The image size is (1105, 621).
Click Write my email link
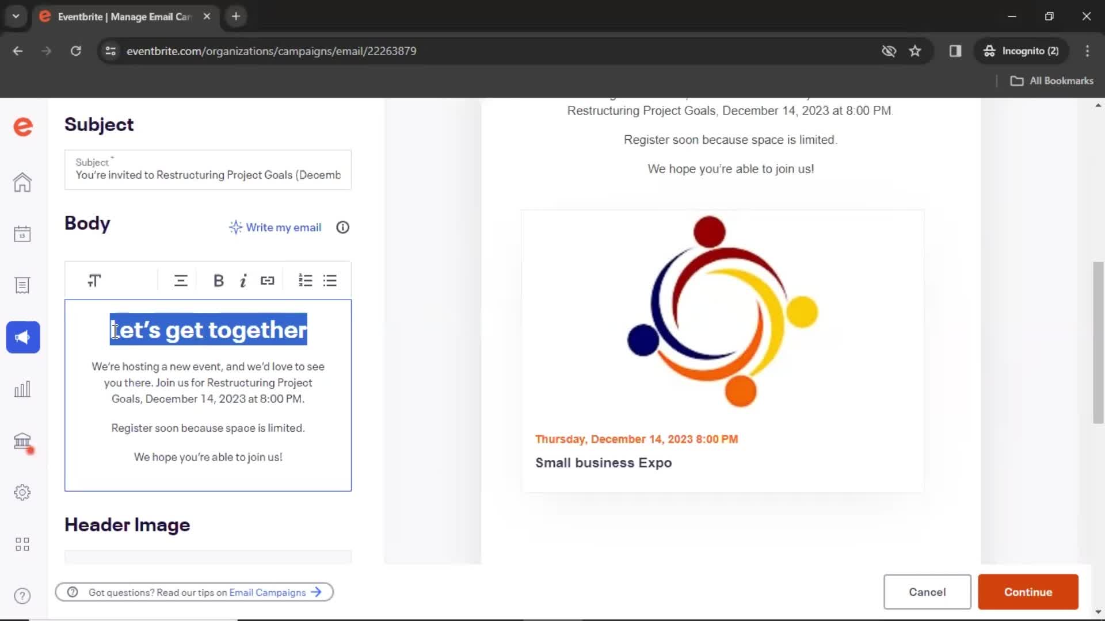click(x=275, y=228)
